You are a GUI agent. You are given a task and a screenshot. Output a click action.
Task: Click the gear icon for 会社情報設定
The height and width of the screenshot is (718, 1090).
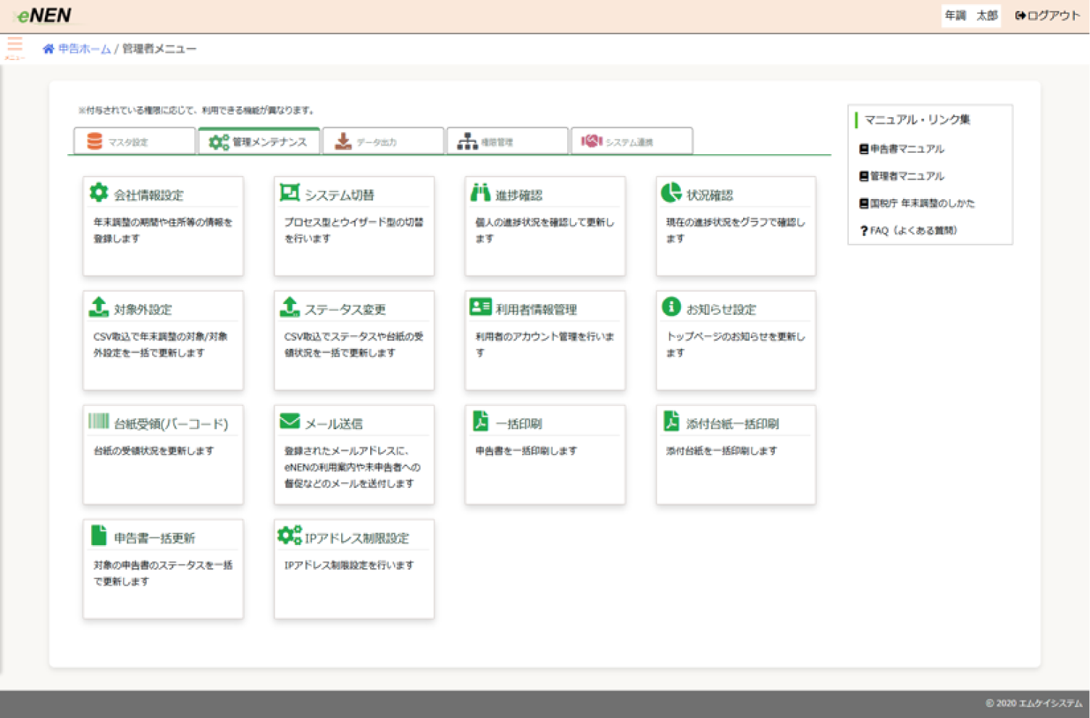(x=98, y=193)
